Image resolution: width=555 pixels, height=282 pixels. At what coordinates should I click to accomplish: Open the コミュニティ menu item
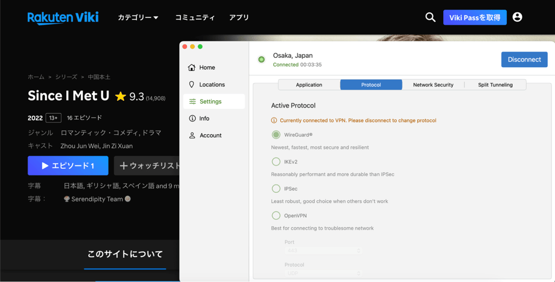pos(195,17)
